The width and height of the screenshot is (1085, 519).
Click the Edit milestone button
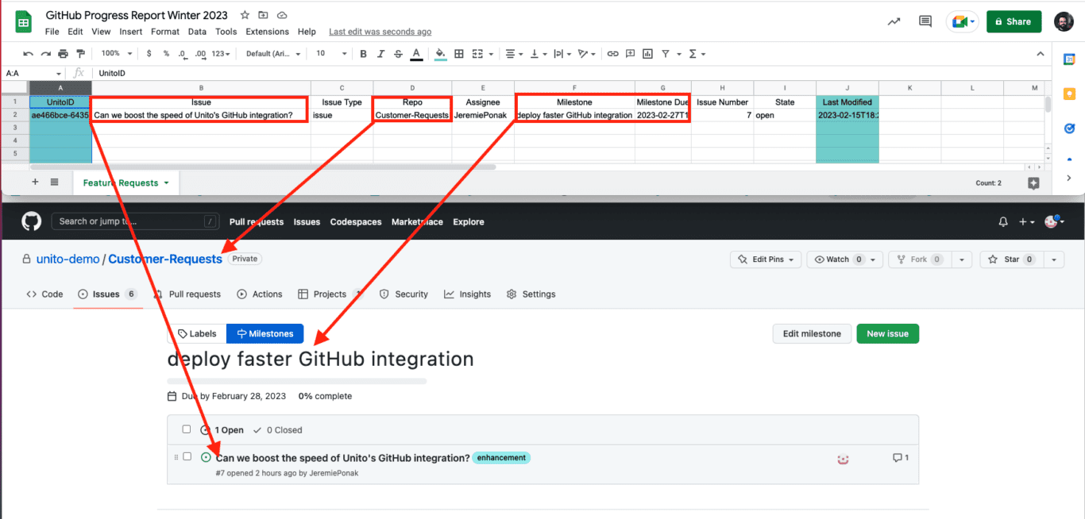[812, 333]
